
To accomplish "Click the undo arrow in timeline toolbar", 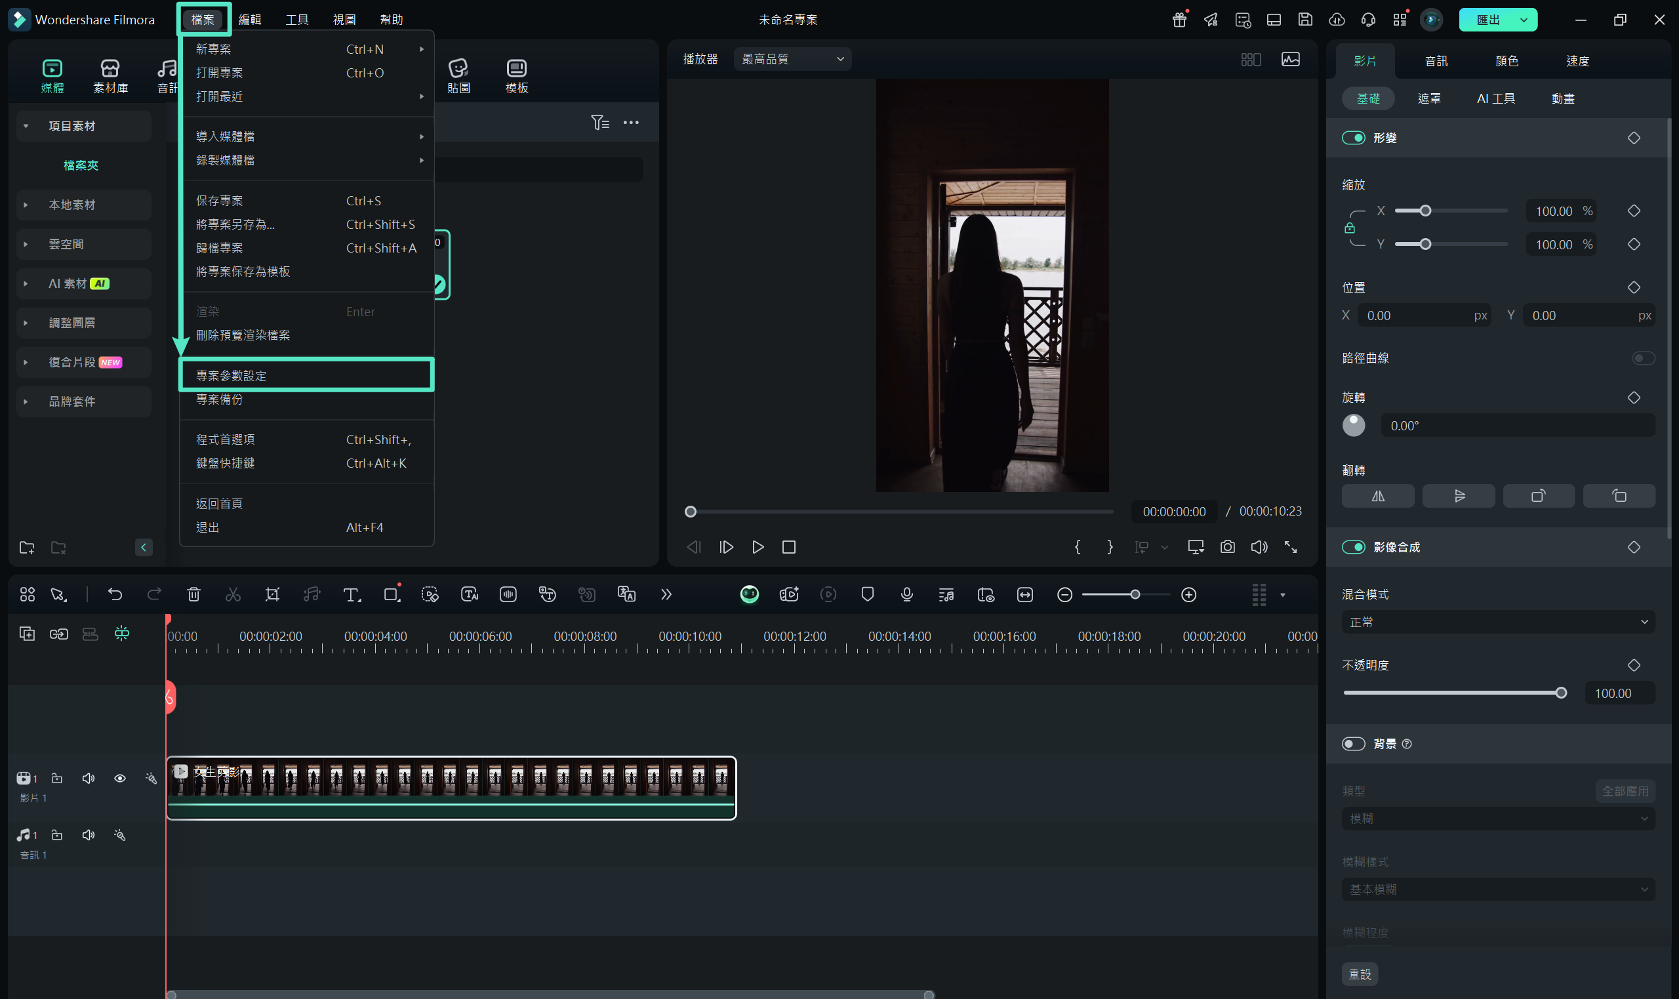I will point(115,594).
